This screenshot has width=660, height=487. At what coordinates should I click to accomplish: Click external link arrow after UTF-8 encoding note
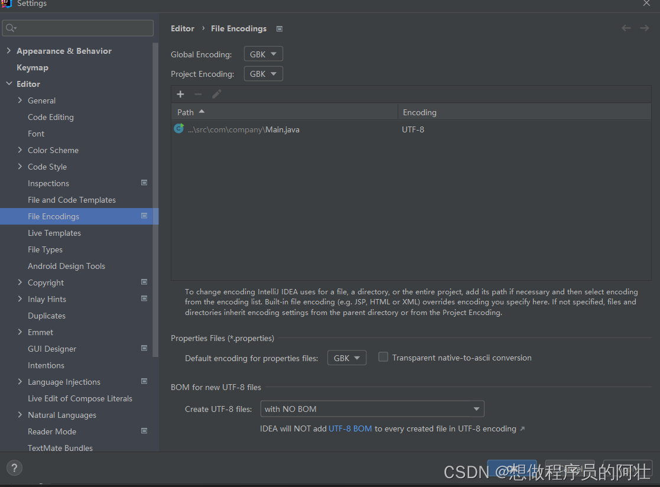click(521, 428)
